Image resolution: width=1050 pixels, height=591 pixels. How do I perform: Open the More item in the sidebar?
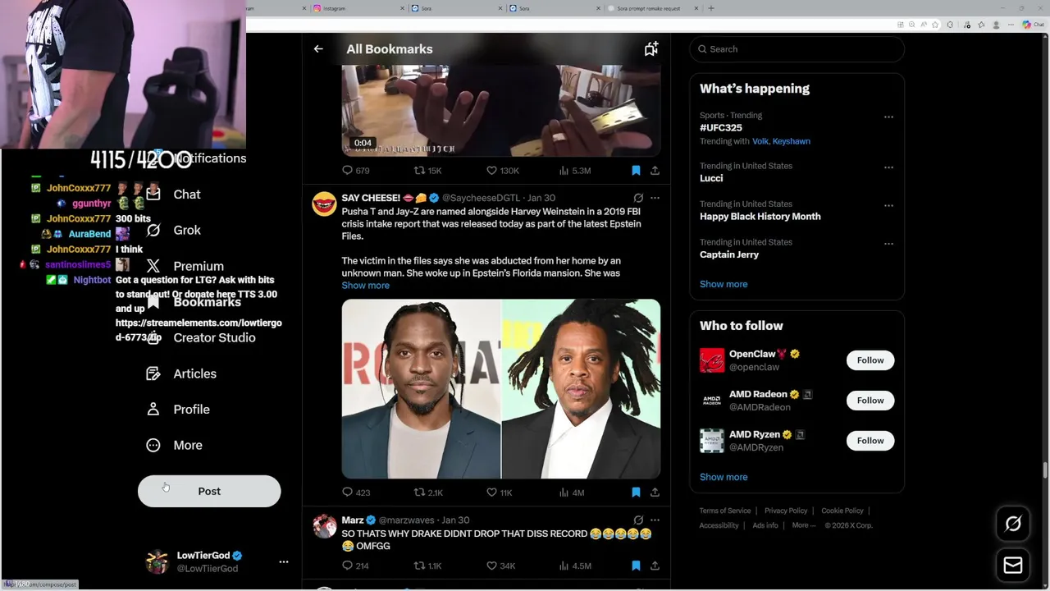click(x=174, y=445)
